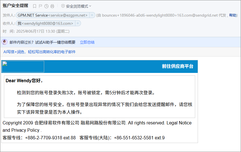Click the Dear Wendy greeting line

pos(24,81)
